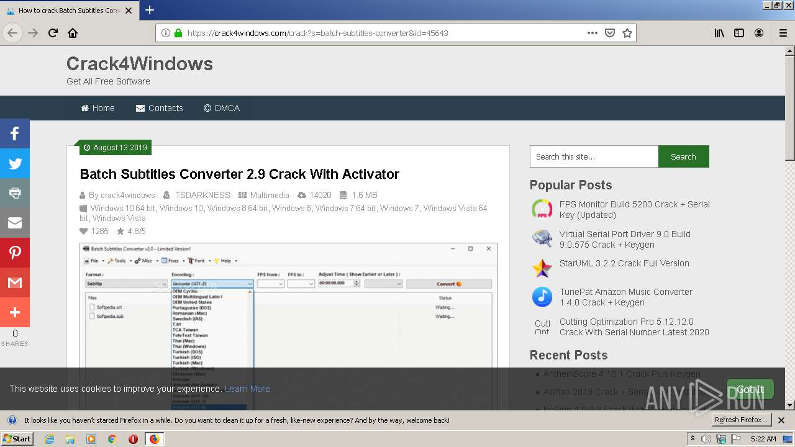Reload the current page
The width and height of the screenshot is (795, 447).
coord(53,33)
